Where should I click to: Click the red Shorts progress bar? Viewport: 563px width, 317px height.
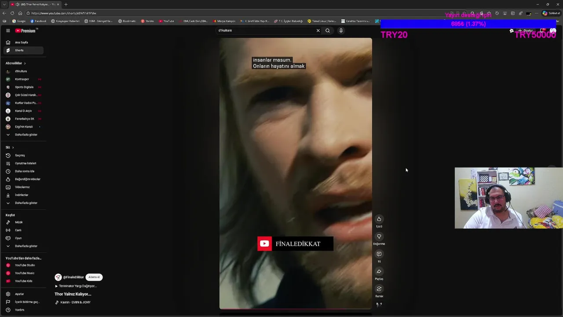click(296, 309)
